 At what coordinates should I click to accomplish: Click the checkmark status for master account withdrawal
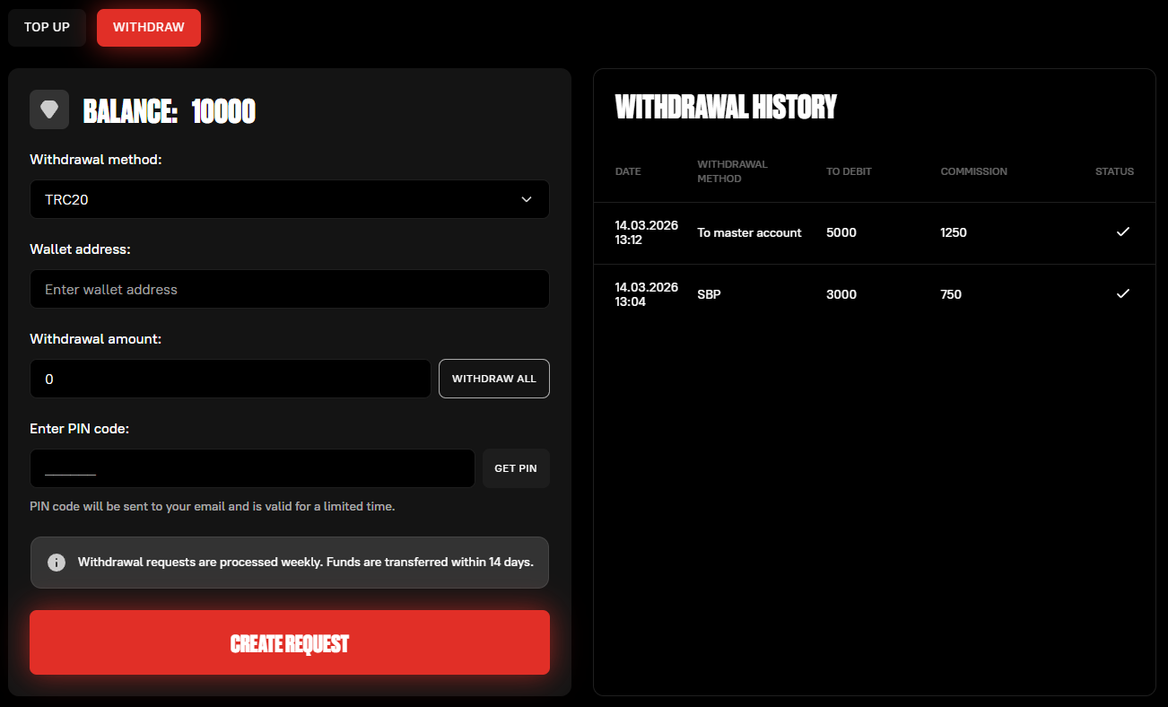coord(1122,232)
